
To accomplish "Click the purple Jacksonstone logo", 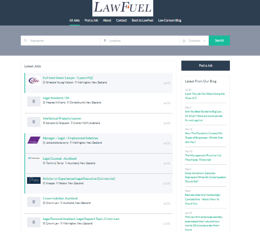I will 34,140.
